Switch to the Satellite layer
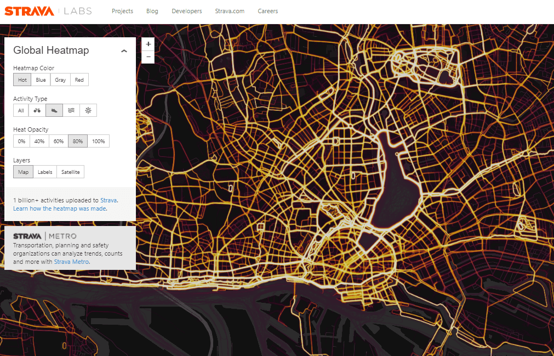Image resolution: width=554 pixels, height=356 pixels. pyautogui.click(x=71, y=172)
